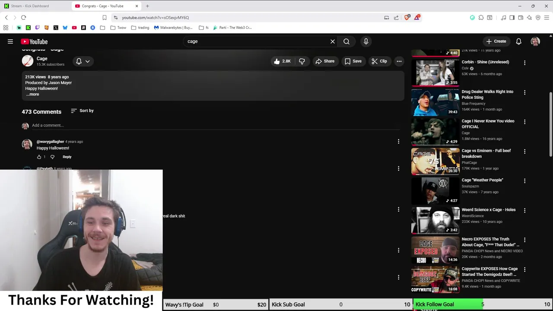Open a new browser tab
Image resolution: width=553 pixels, height=311 pixels.
(147, 6)
